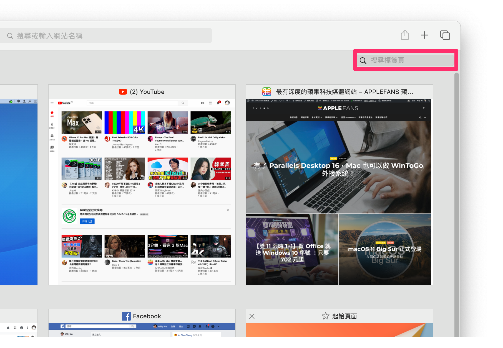Click 開箱評測 in the APPLEFANS nav preview

pyautogui.click(x=305, y=117)
